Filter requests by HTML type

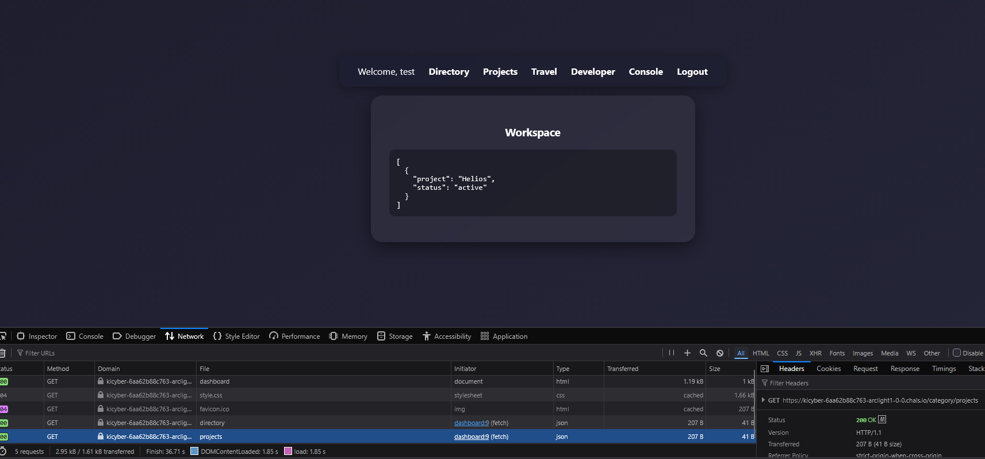tap(761, 353)
